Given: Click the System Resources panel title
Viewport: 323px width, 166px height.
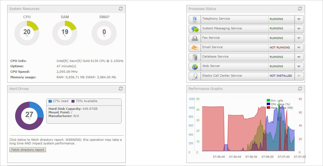Looking at the screenshot, I should 24,9.
